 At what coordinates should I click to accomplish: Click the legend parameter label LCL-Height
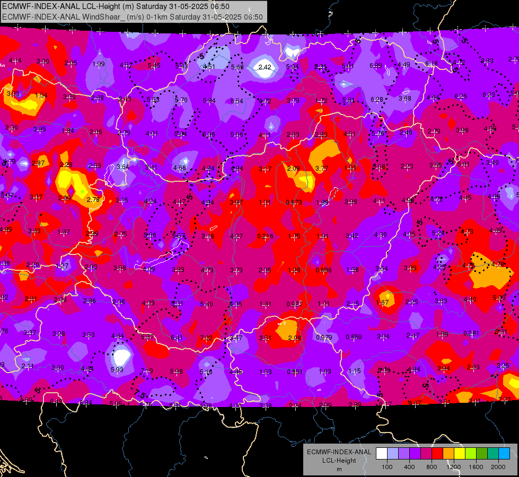[339, 461]
